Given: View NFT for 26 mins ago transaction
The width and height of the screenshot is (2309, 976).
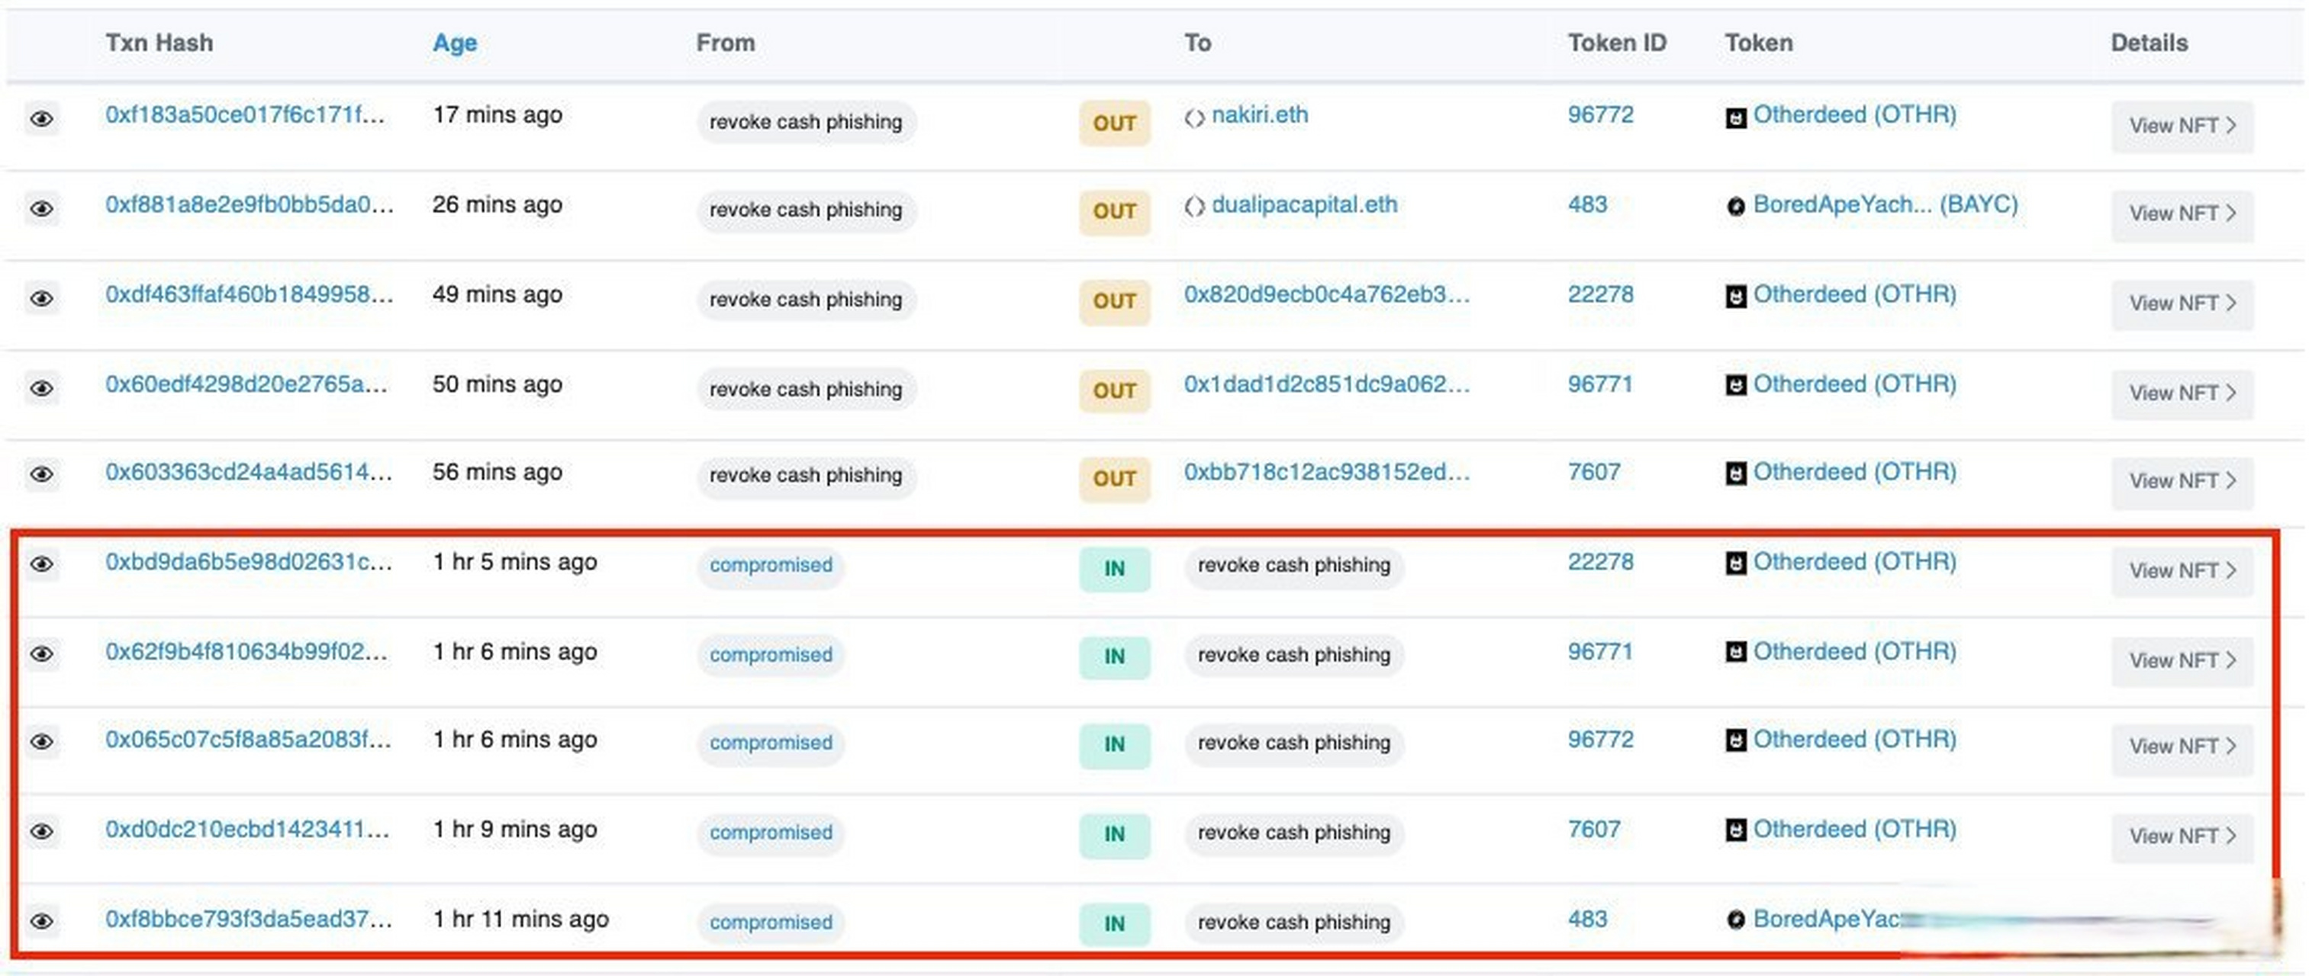Looking at the screenshot, I should tap(2182, 215).
